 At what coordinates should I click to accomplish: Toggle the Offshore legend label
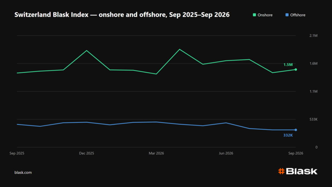click(x=298, y=15)
